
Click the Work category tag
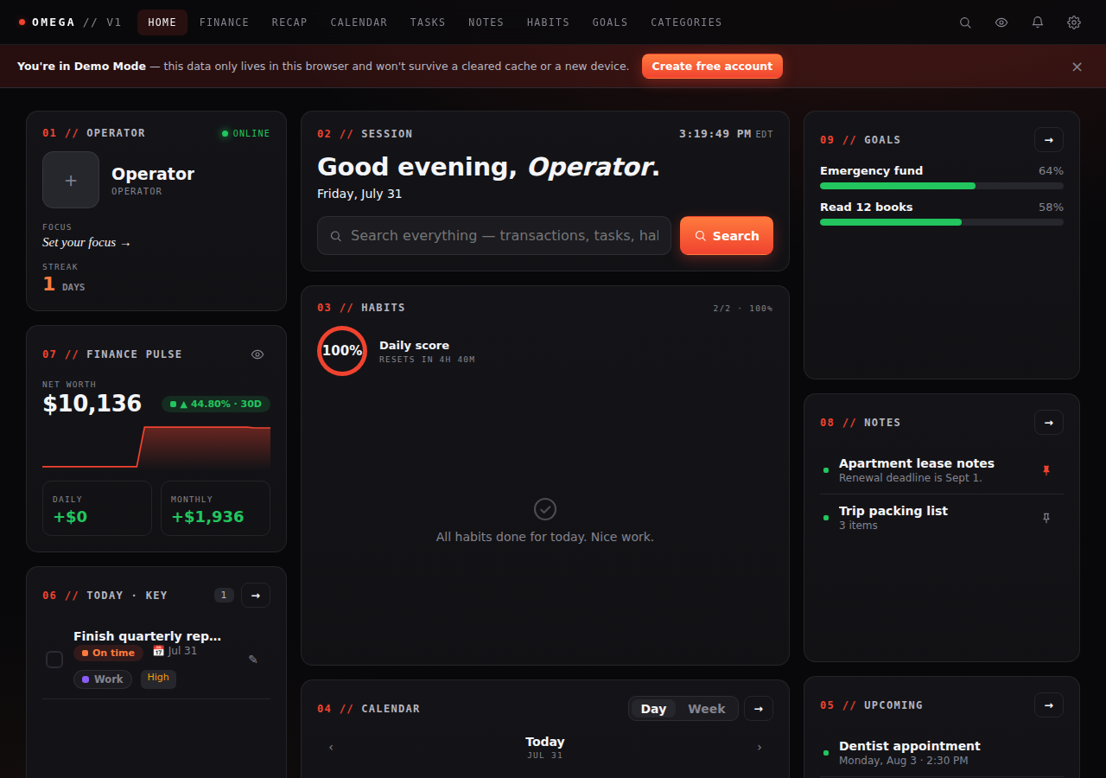tap(103, 679)
